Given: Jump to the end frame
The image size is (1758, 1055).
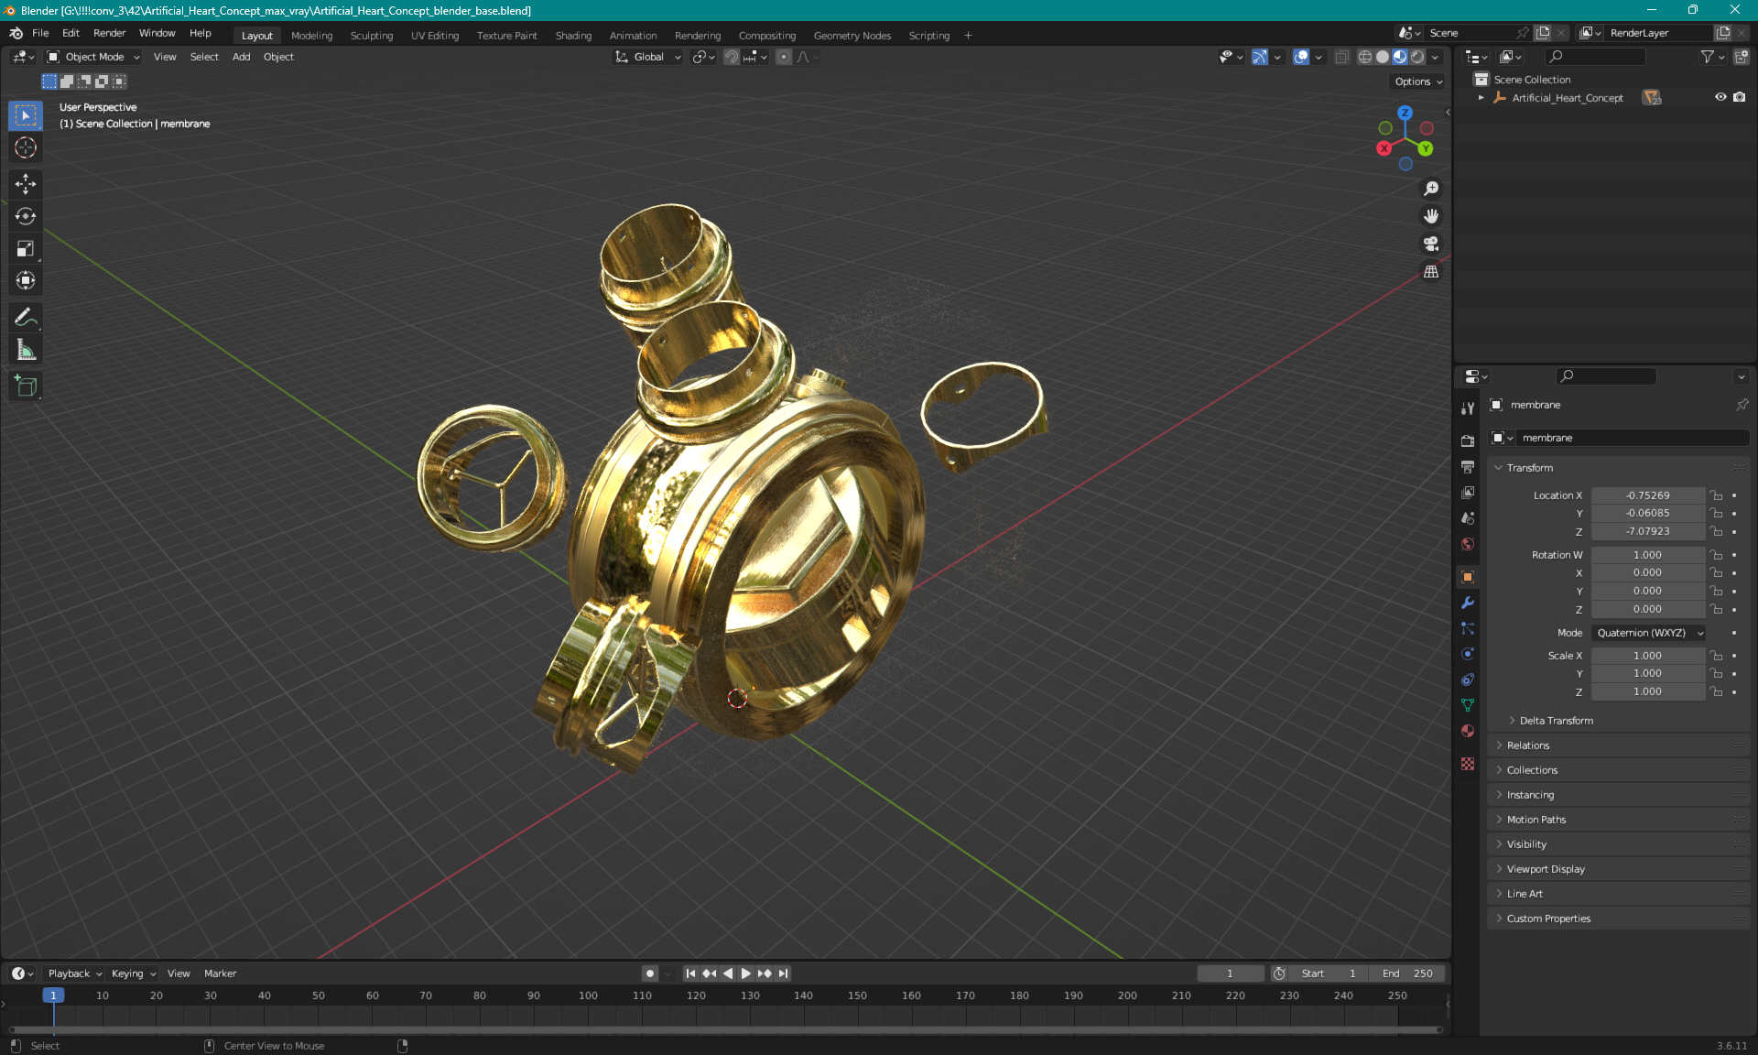Looking at the screenshot, I should [783, 973].
